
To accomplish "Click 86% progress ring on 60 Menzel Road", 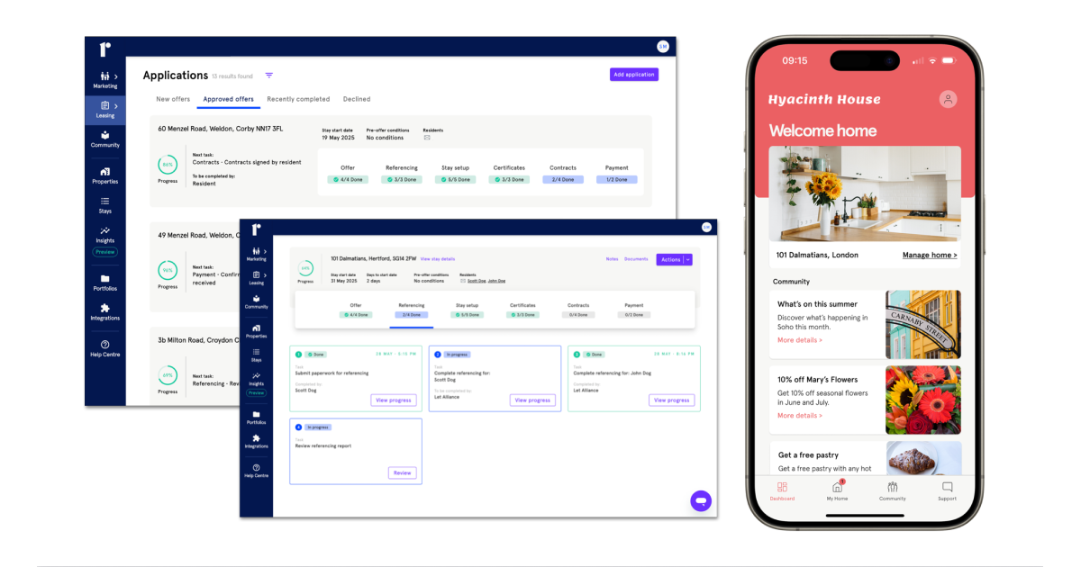I will [x=168, y=165].
